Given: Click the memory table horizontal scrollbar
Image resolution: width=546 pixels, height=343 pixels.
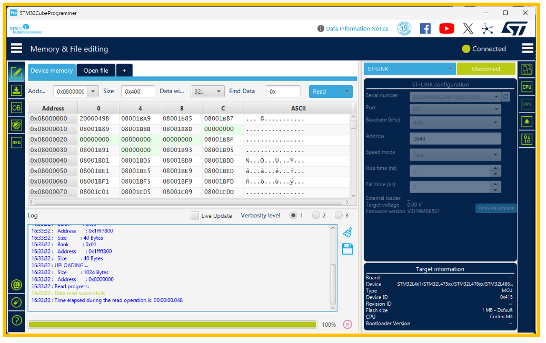Looking at the screenshot, I should pos(188,202).
